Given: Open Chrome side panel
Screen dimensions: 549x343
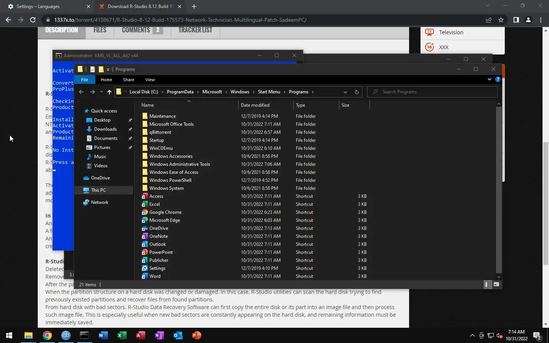Looking at the screenshot, I should [516, 20].
